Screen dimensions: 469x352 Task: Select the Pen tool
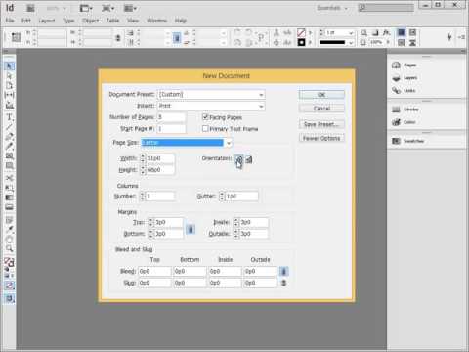coord(9,136)
